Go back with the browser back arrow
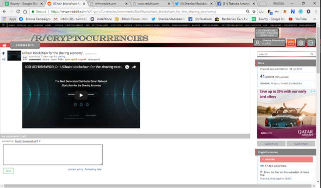 click(x=5, y=11)
